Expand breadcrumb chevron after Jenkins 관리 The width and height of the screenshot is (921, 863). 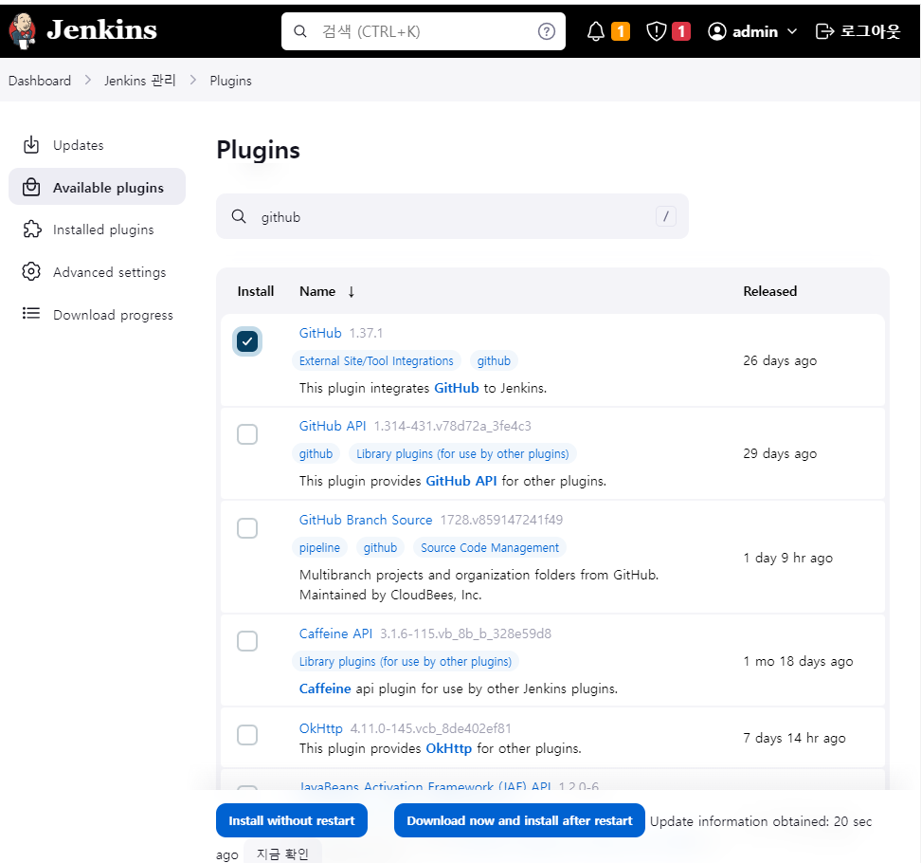[x=192, y=80]
